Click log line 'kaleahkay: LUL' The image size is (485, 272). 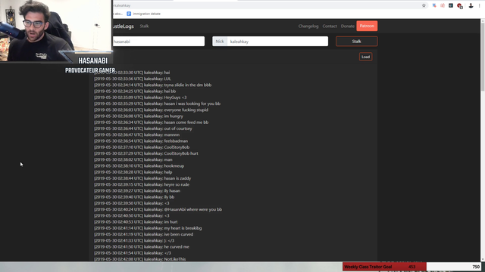click(133, 79)
